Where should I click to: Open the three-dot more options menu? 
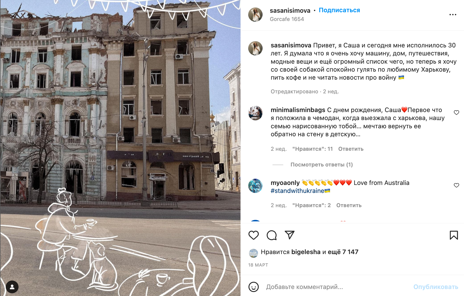click(453, 15)
